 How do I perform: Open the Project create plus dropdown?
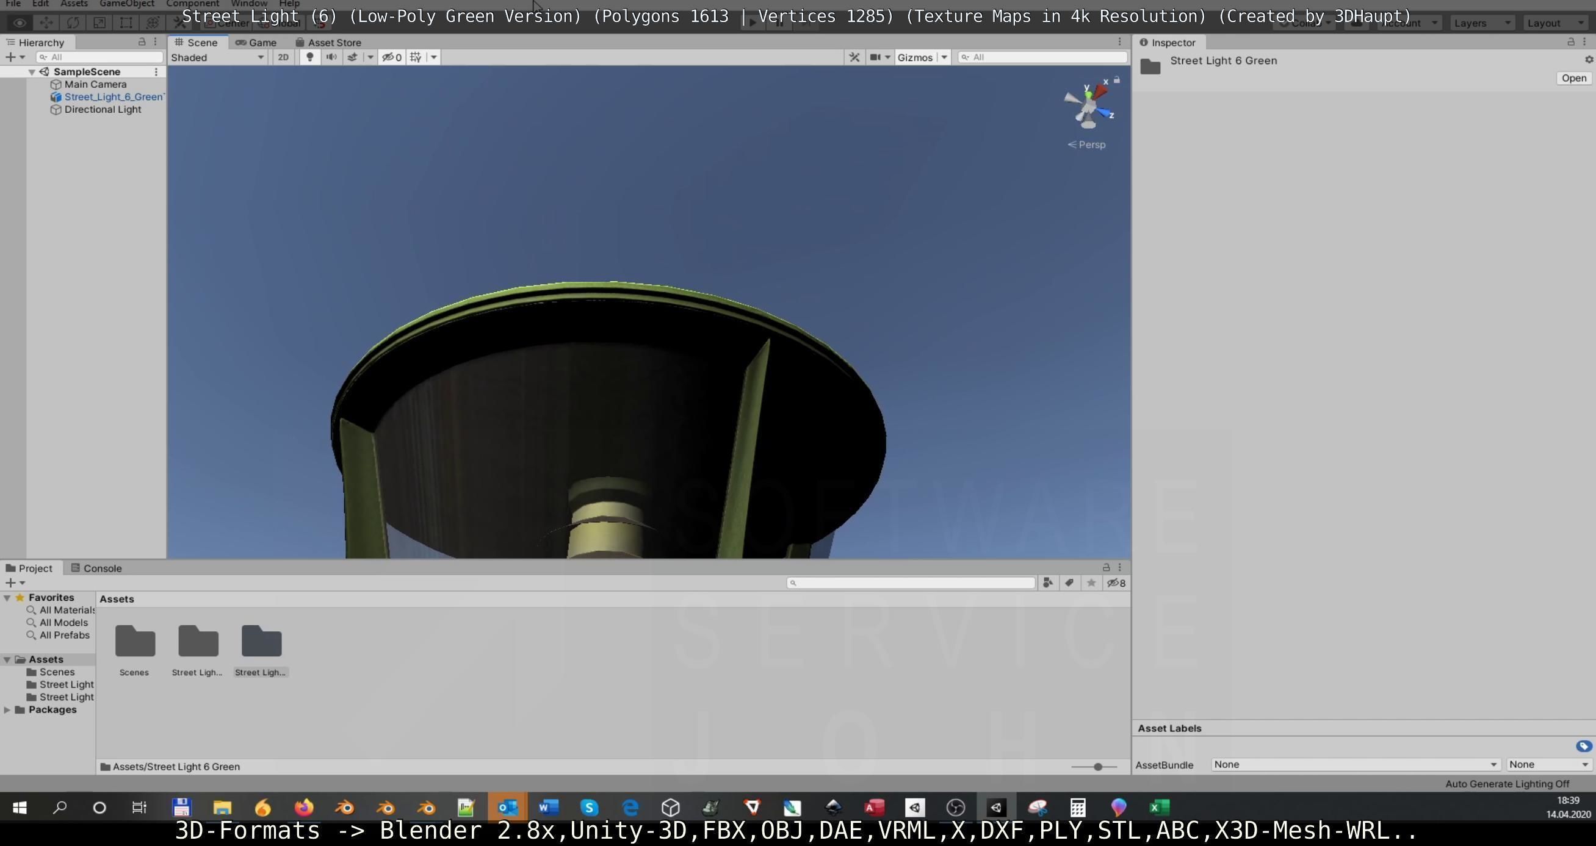pyautogui.click(x=15, y=583)
